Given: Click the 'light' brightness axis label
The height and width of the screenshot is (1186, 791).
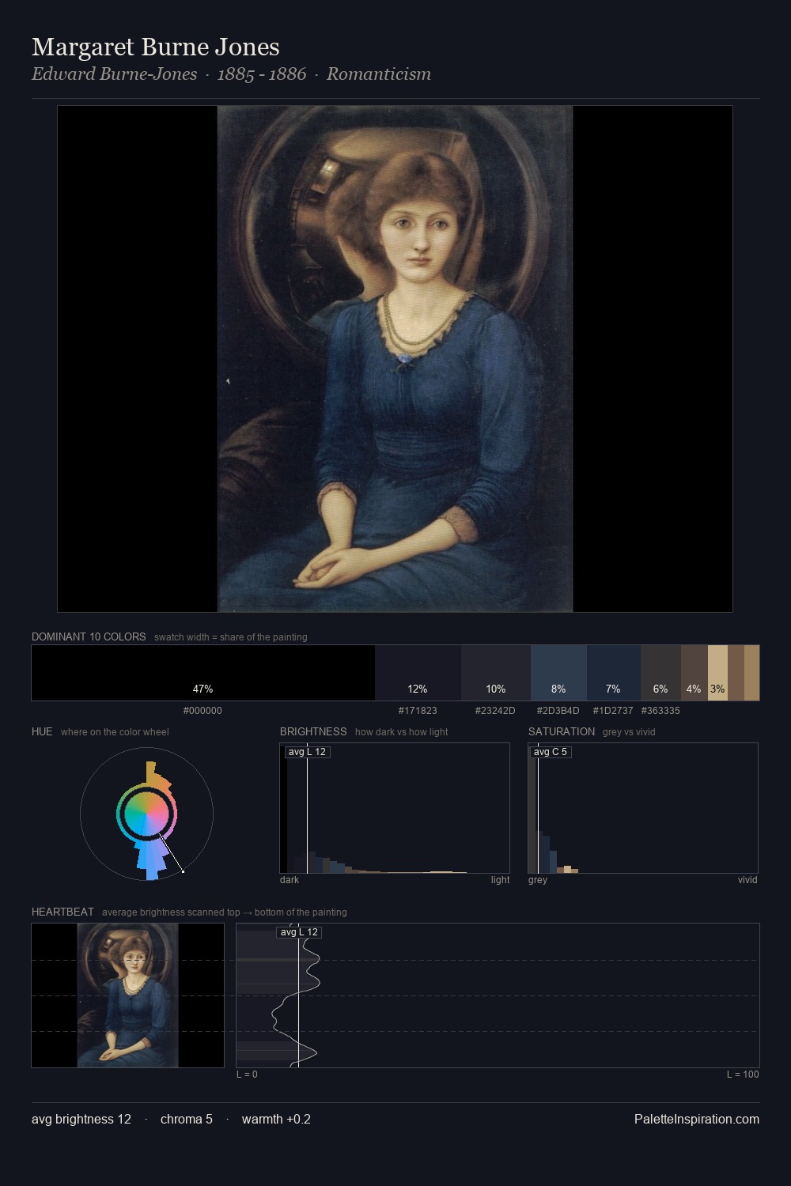Looking at the screenshot, I should [500, 880].
